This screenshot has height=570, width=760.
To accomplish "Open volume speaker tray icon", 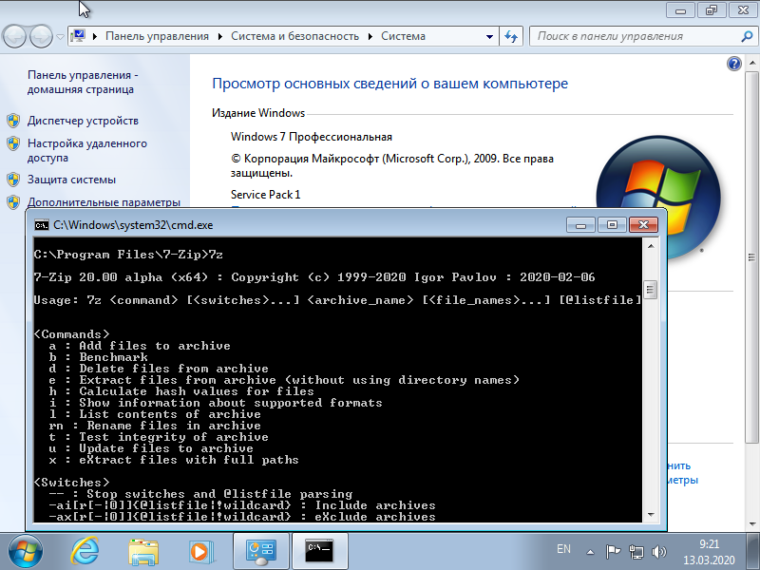I will pyautogui.click(x=659, y=552).
